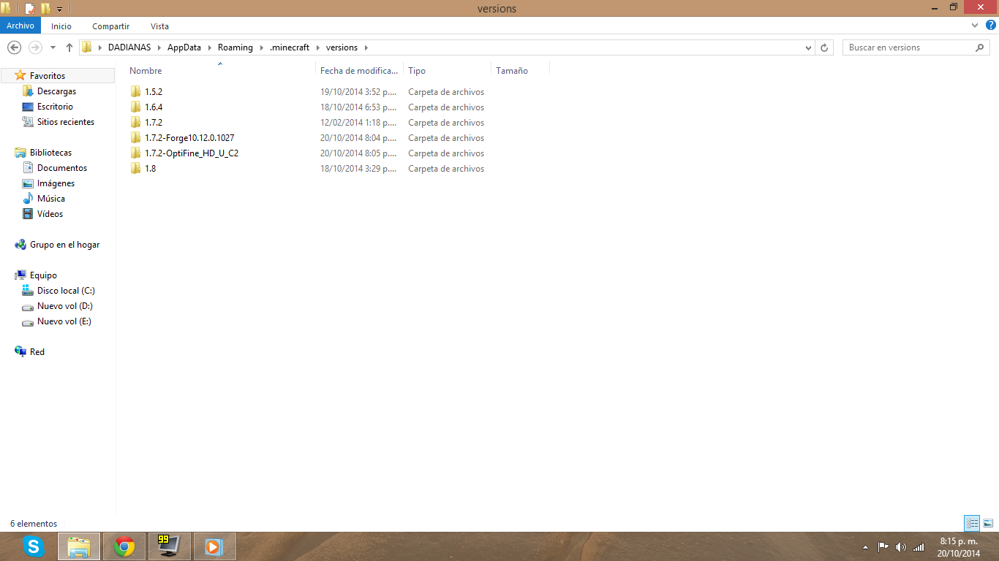
Task: Click Bibliotecas in the navigation pane
Action: (50, 153)
